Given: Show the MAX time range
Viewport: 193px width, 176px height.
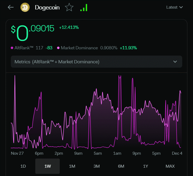Looking at the screenshot, I should click(x=170, y=166).
